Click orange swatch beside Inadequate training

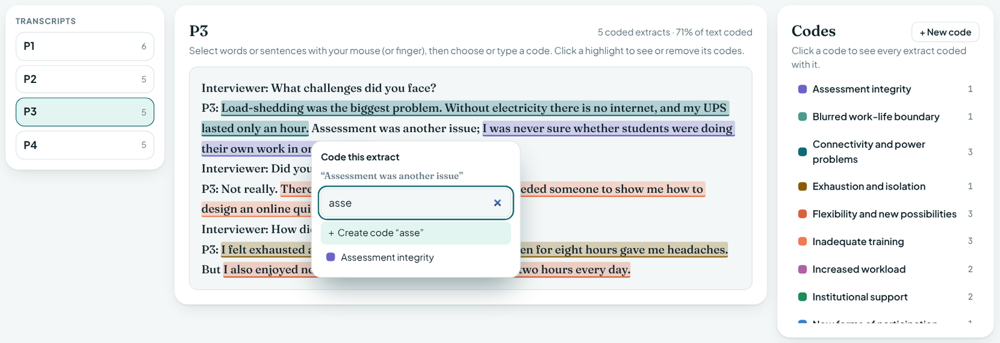pyautogui.click(x=802, y=241)
